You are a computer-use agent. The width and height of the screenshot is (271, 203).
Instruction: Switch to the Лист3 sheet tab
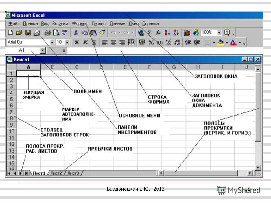[73, 173]
